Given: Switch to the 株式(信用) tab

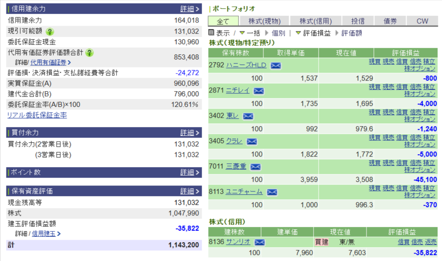Looking at the screenshot, I should tap(316, 21).
